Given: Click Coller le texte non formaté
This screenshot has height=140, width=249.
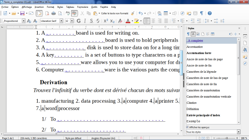Looking at the screenshot, I should click(115, 13).
